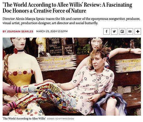
Task: Open the main article photo
Action: [x=72, y=77]
